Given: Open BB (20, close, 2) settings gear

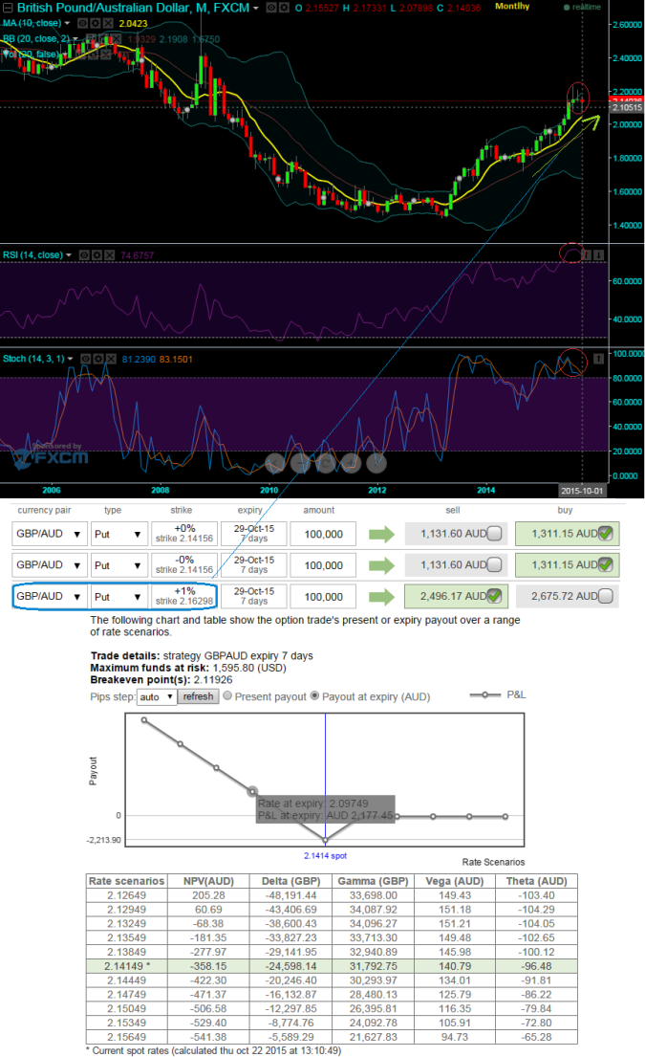Looking at the screenshot, I should (x=103, y=38).
